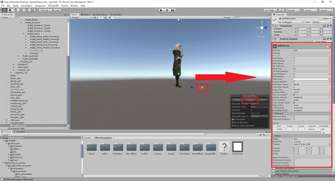
Task: Open the Shape type dropdown
Action: [312, 139]
